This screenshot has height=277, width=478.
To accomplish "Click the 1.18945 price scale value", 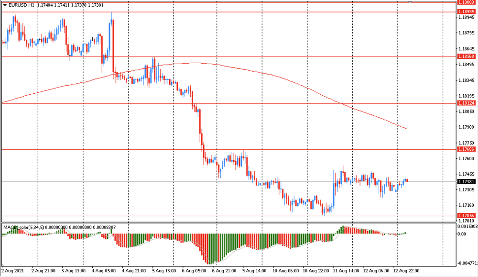I will click(x=467, y=17).
